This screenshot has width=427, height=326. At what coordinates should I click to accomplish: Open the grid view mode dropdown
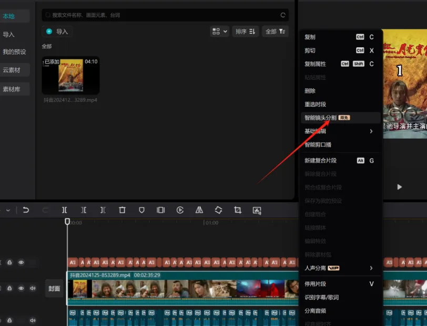pos(219,31)
